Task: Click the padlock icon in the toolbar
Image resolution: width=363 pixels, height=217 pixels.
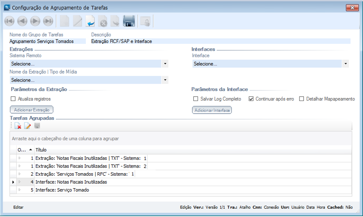Action: coord(146,21)
